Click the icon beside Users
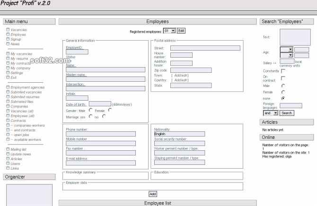Screen dimensions: 317x206 coord(8,163)
